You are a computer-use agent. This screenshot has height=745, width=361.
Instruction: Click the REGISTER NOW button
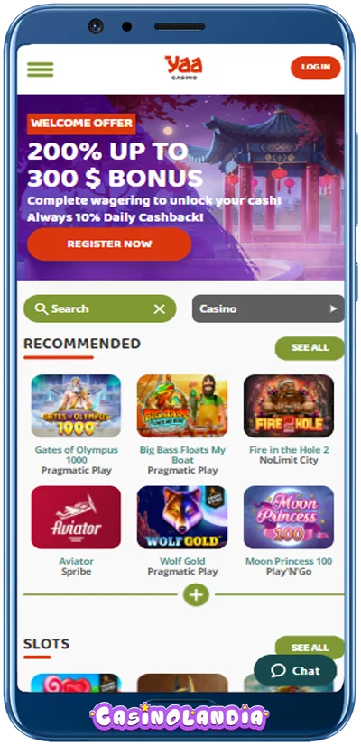[109, 244]
